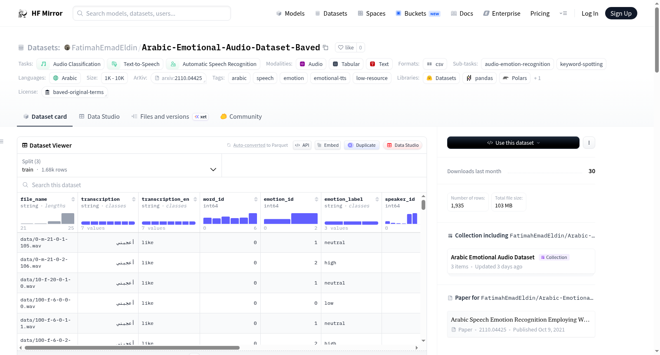
Task: Open the Files and versions tab
Action: [x=170, y=117]
